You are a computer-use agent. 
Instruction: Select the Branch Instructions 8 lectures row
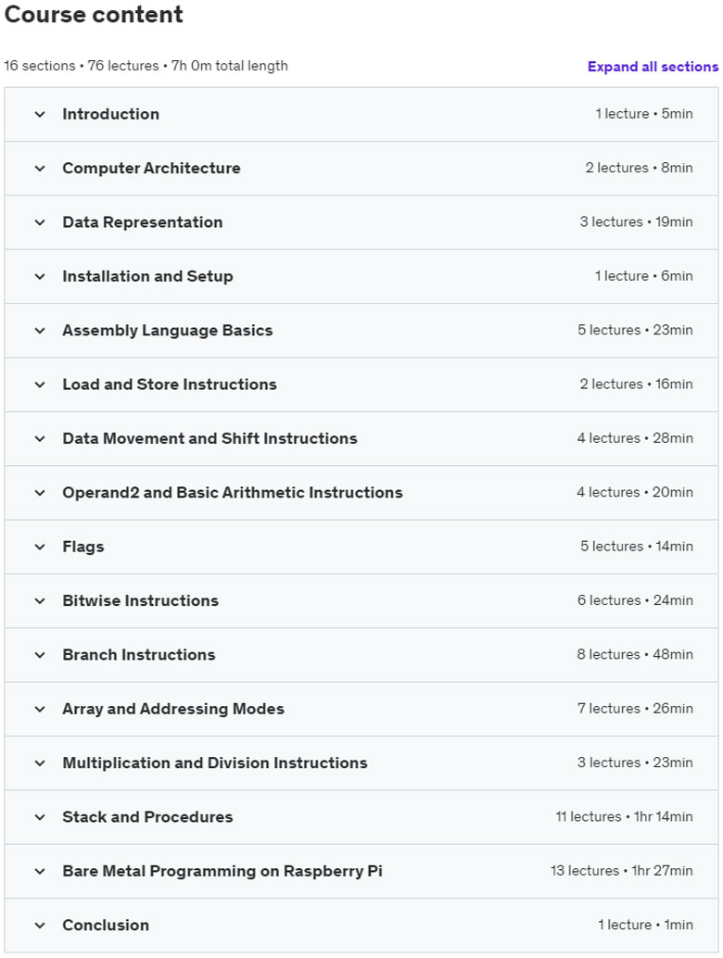(361, 655)
